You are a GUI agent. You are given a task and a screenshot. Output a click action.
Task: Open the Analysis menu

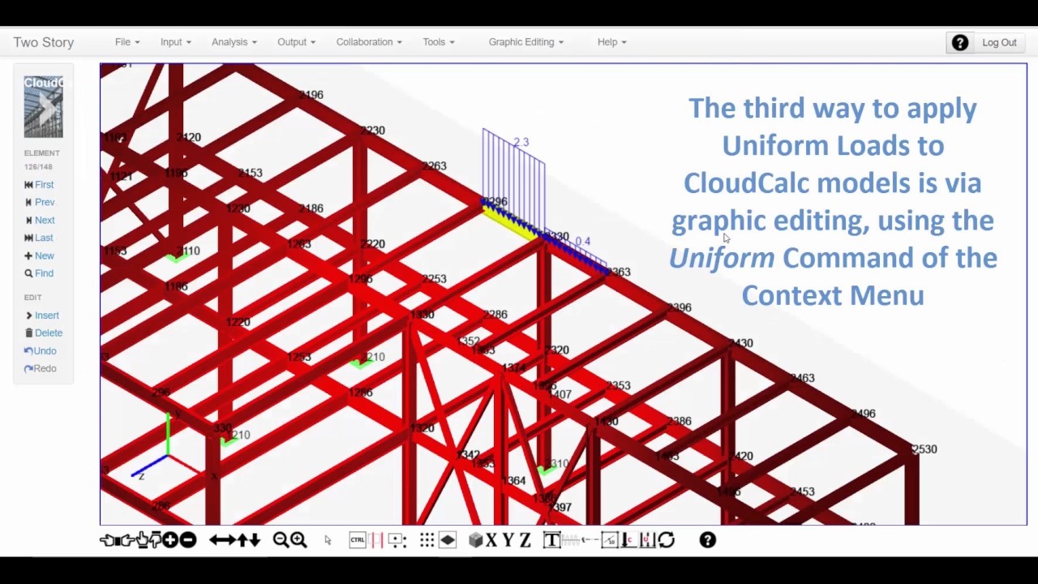[x=234, y=42]
